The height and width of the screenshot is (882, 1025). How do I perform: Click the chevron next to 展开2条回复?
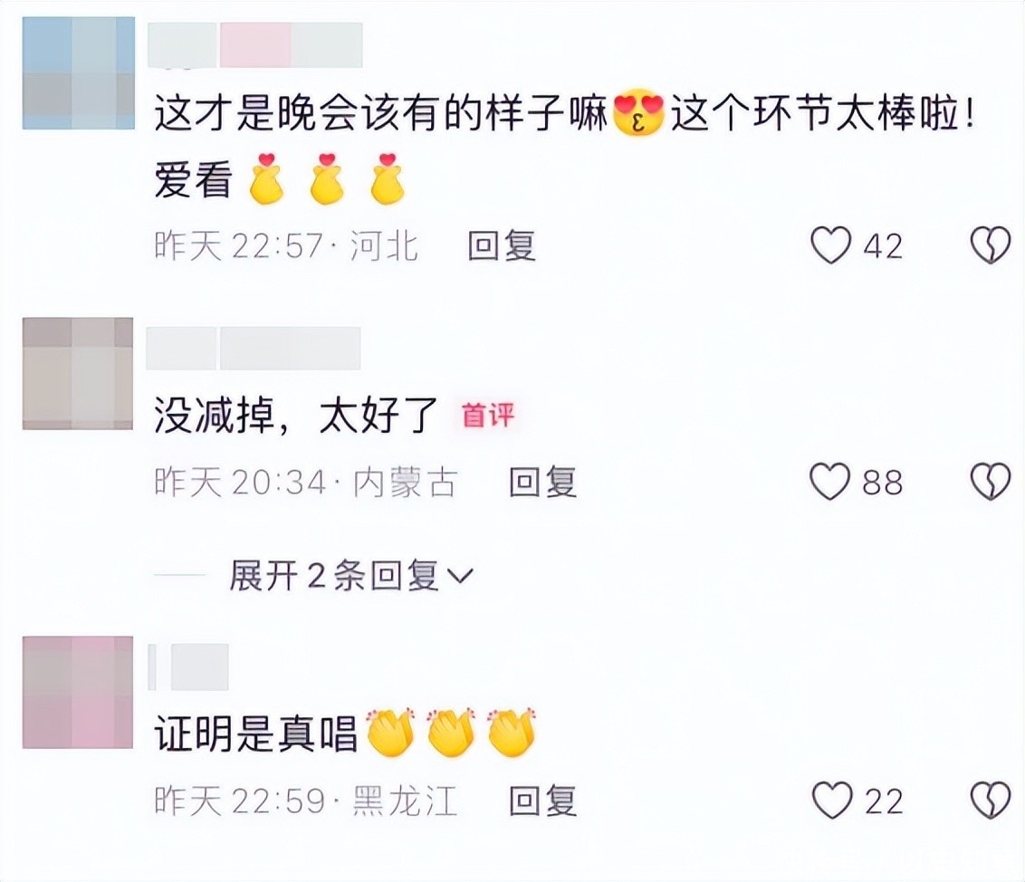(x=460, y=576)
